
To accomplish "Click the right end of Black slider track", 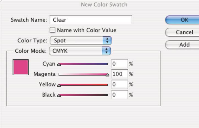I will pos(107,95).
